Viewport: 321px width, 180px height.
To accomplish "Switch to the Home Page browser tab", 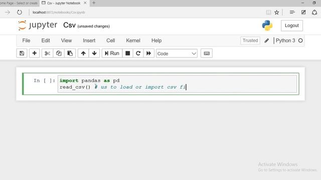I will (x=19, y=3).
